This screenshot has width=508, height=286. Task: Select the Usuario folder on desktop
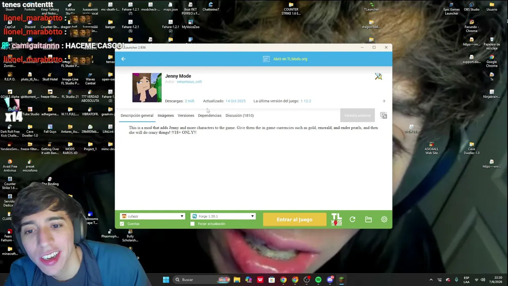pos(492,7)
